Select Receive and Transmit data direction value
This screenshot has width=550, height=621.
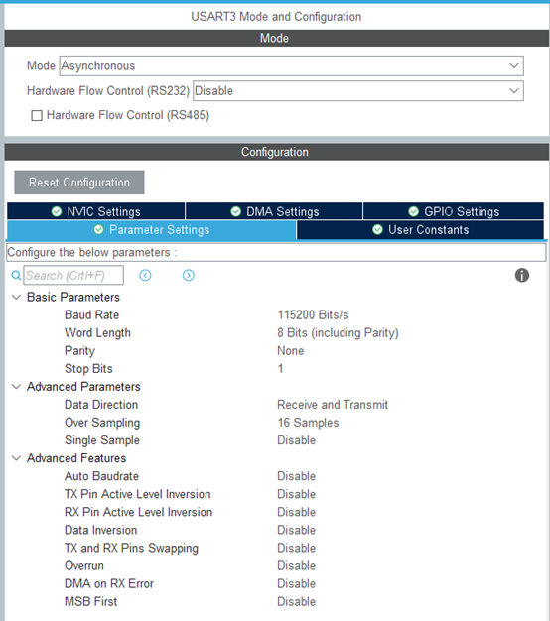point(333,405)
